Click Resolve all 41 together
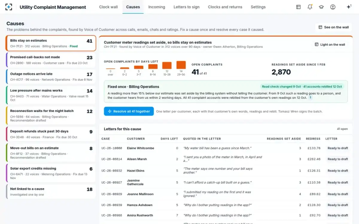The image size is (359, 224). [x=129, y=111]
